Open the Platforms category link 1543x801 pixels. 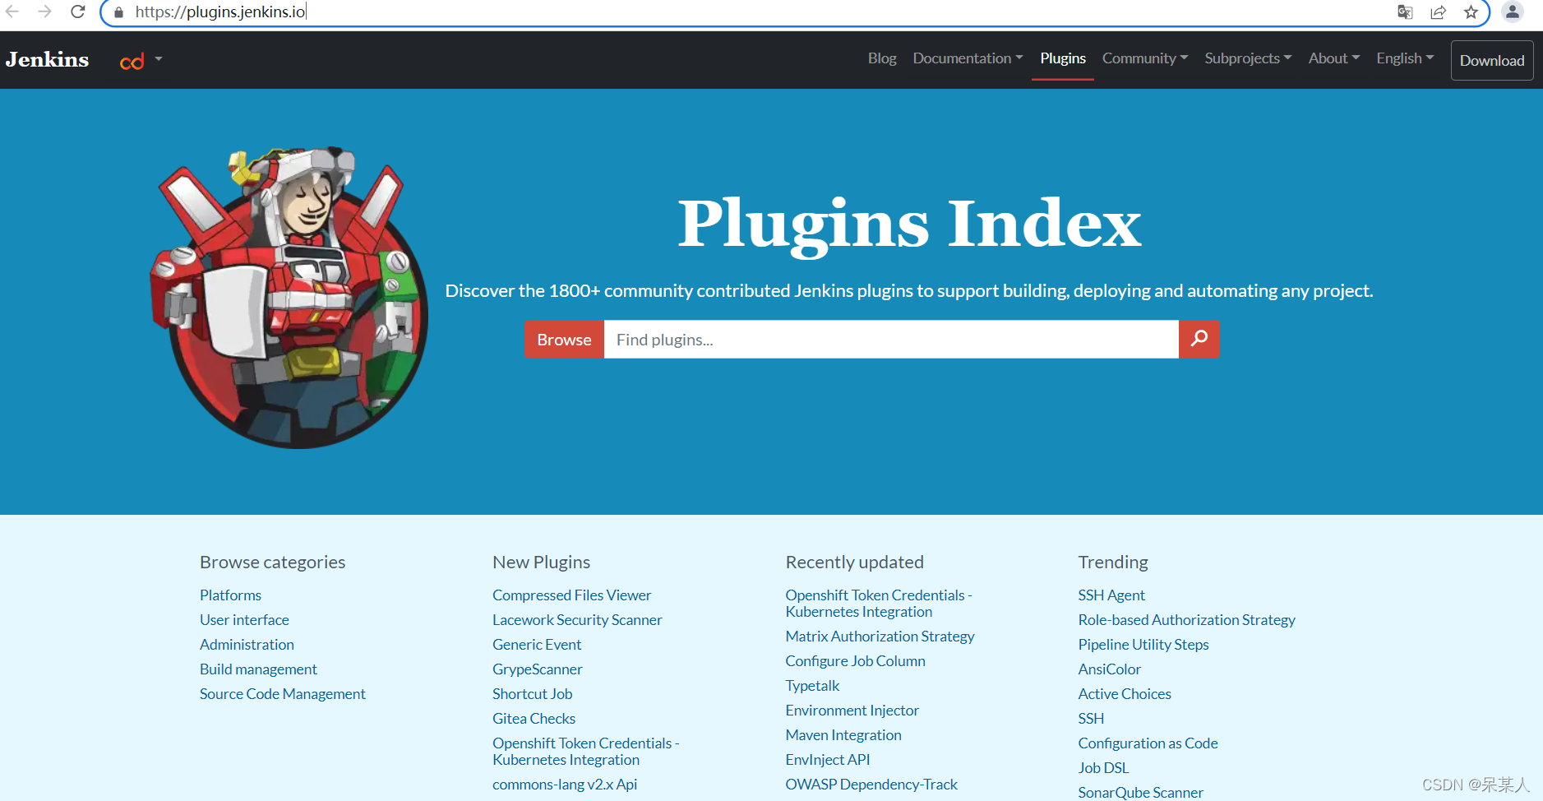230,595
